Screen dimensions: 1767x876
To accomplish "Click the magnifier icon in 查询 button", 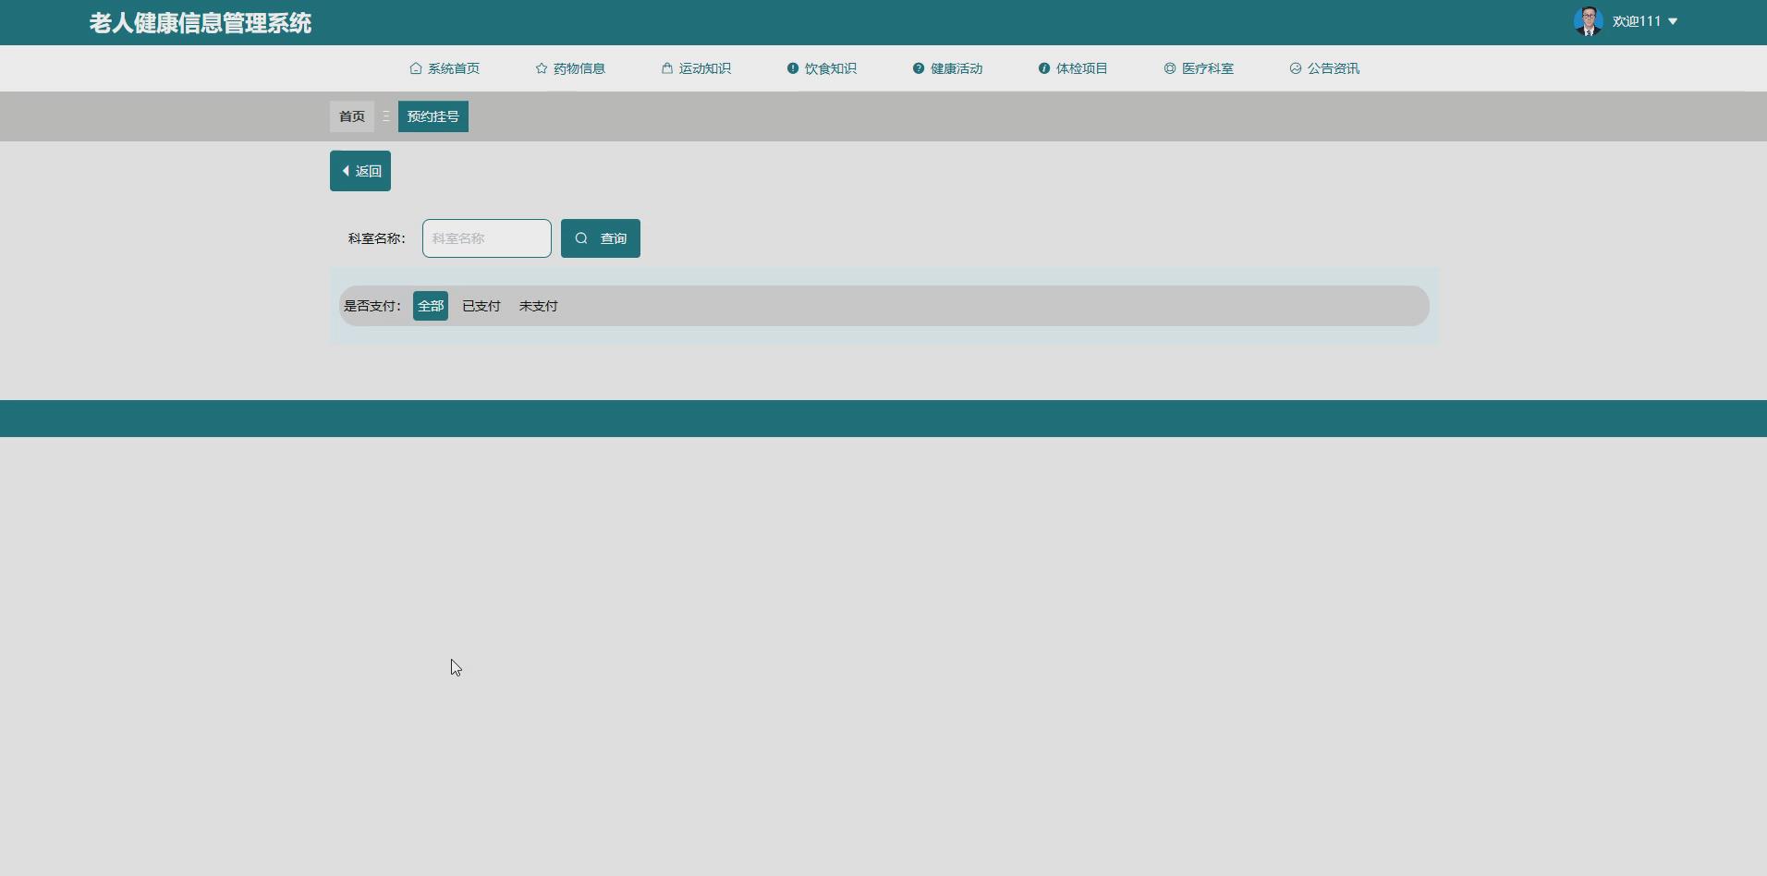I will [x=581, y=238].
